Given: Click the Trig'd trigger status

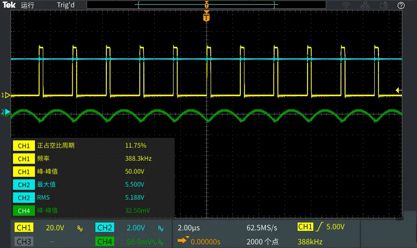Looking at the screenshot, I should (x=66, y=5).
